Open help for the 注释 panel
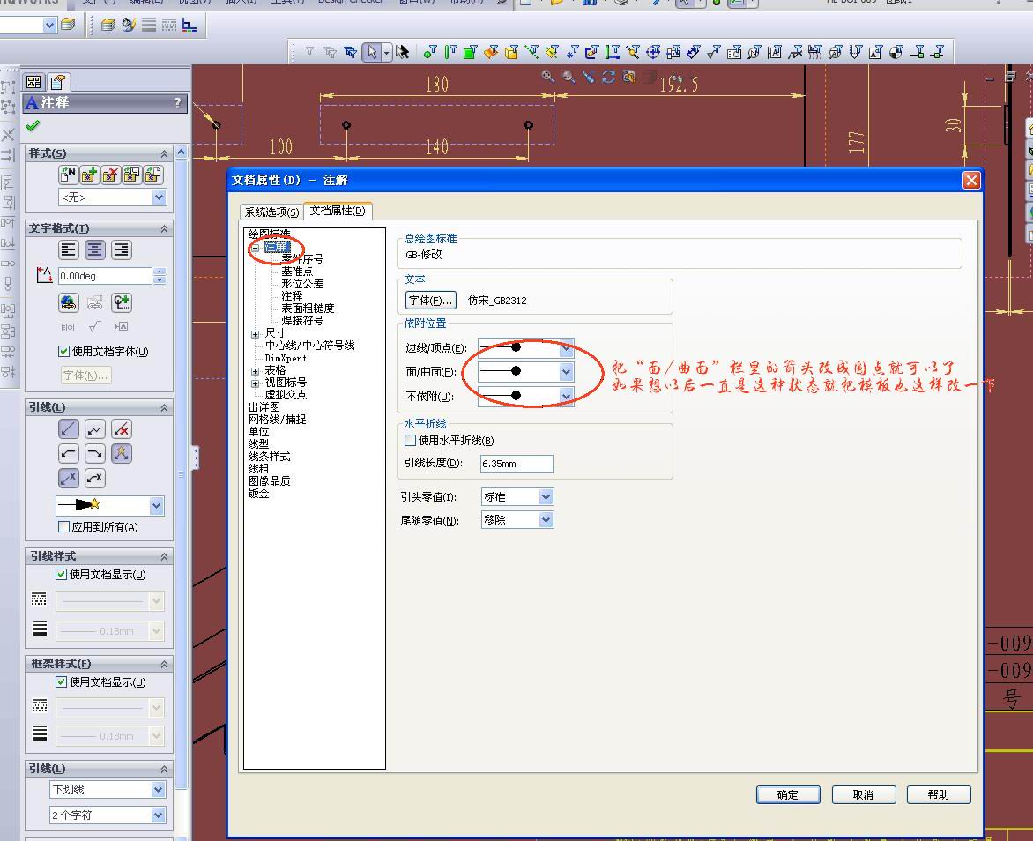Screen dimensions: 1033x841 177,103
